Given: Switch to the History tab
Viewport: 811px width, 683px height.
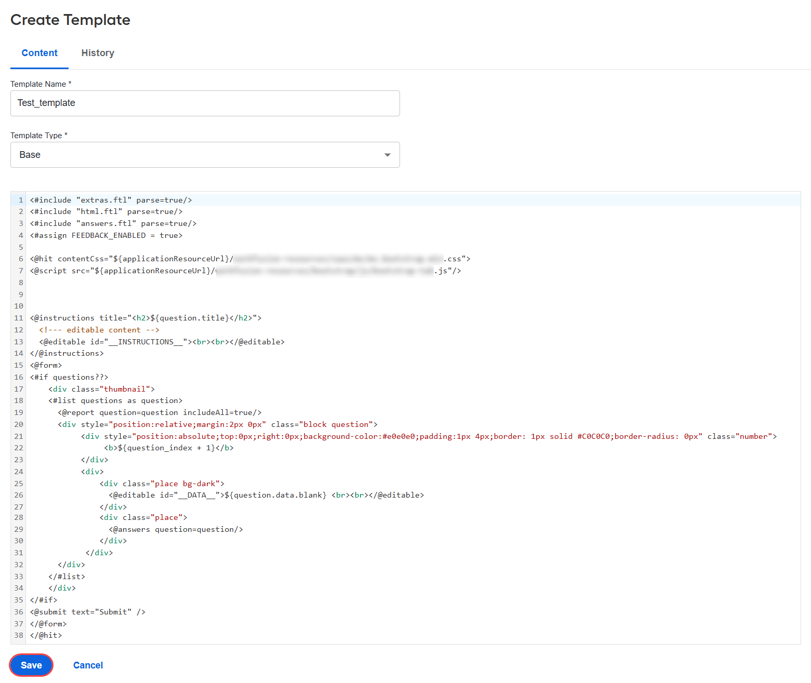Looking at the screenshot, I should click(x=98, y=53).
